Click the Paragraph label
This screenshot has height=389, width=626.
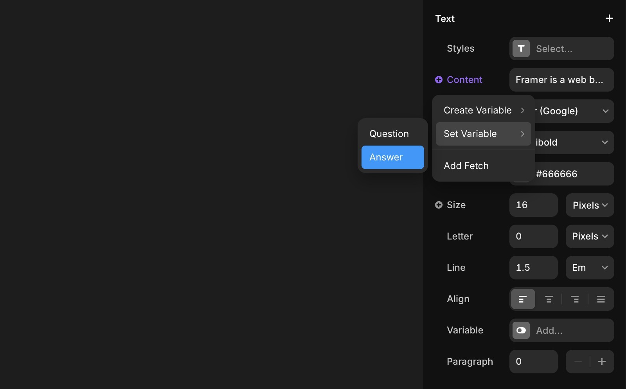click(x=470, y=362)
